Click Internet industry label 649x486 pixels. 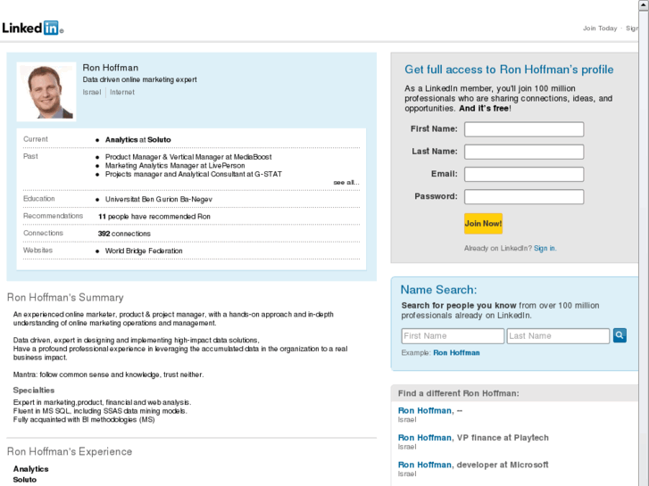[x=122, y=92]
